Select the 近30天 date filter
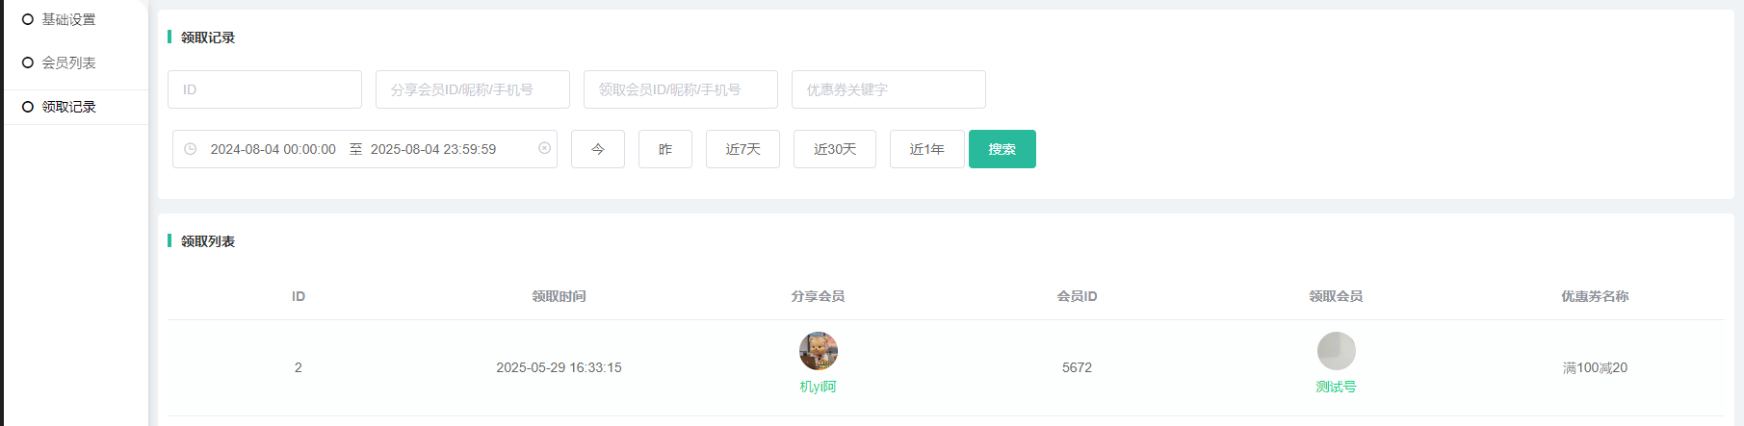The height and width of the screenshot is (426, 1744). pyautogui.click(x=835, y=149)
